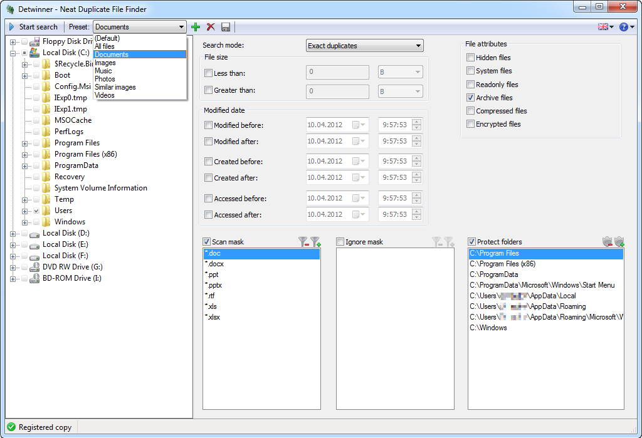This screenshot has height=438, width=642.
Task: Uncheck the Archive files checkbox
Action: tap(471, 98)
